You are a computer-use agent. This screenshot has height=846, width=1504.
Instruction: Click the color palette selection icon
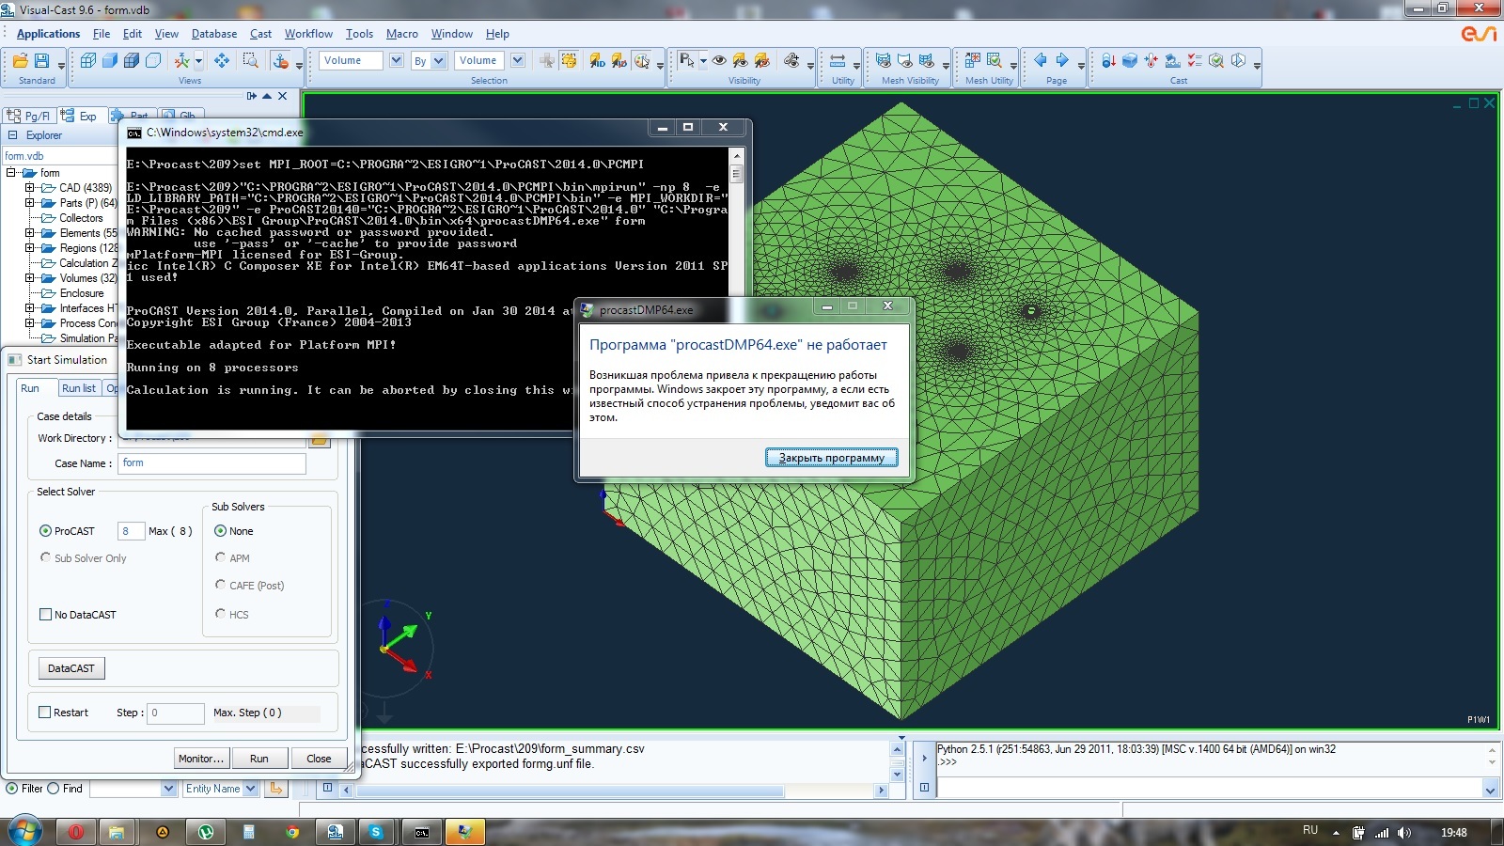tap(641, 60)
